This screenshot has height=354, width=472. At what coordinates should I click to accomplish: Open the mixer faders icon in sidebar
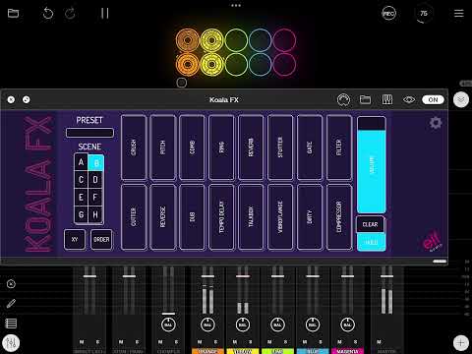point(12,343)
